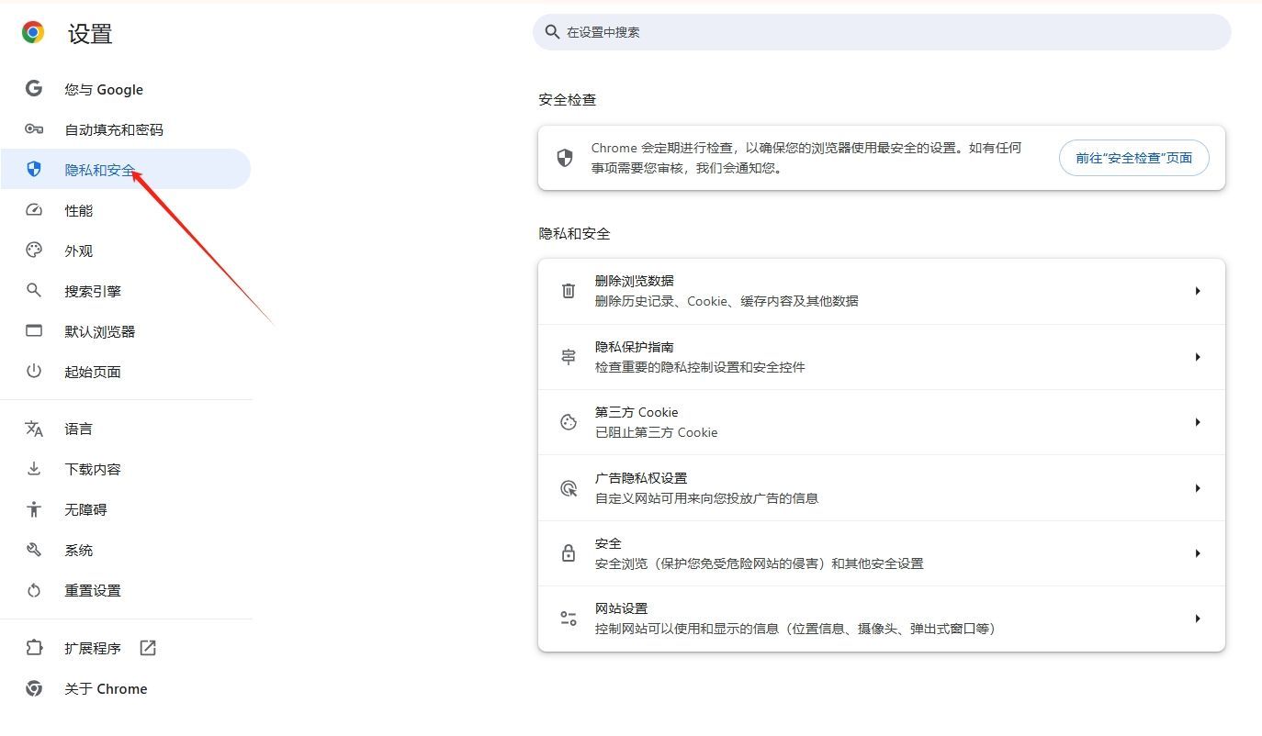Click the sliders icon for 网站设置

[569, 619]
